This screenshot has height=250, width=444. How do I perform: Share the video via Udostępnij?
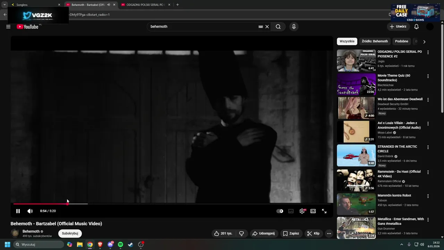click(x=264, y=233)
